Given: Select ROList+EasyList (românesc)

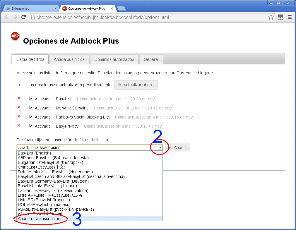Looking at the screenshot, I should 90,205.
